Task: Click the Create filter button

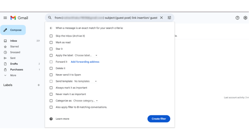Action: pyautogui.click(x=159, y=119)
